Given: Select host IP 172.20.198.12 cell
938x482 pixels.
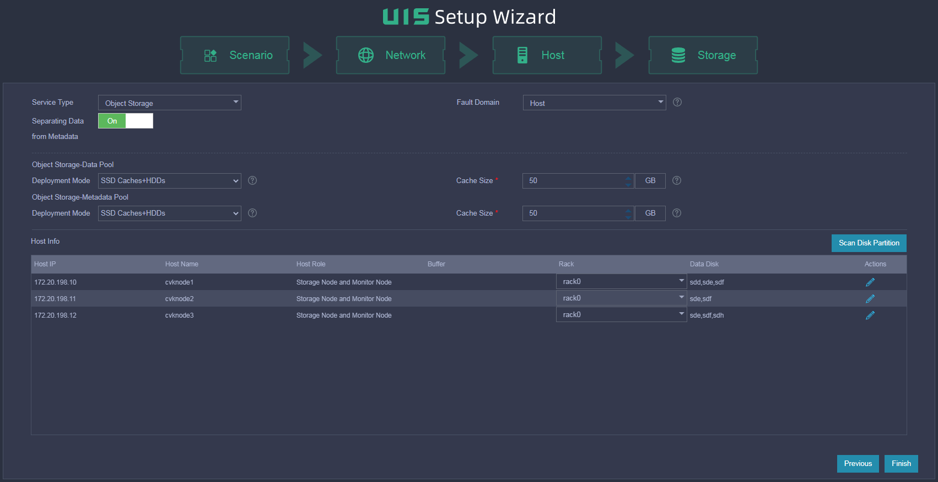Looking at the screenshot, I should 56,315.
